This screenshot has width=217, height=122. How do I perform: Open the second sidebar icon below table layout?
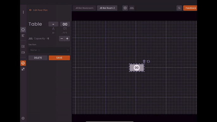23,35
